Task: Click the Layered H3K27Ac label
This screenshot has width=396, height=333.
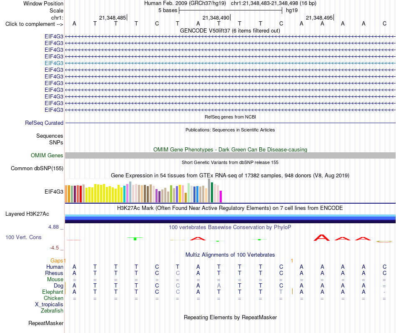Action: coord(27,214)
